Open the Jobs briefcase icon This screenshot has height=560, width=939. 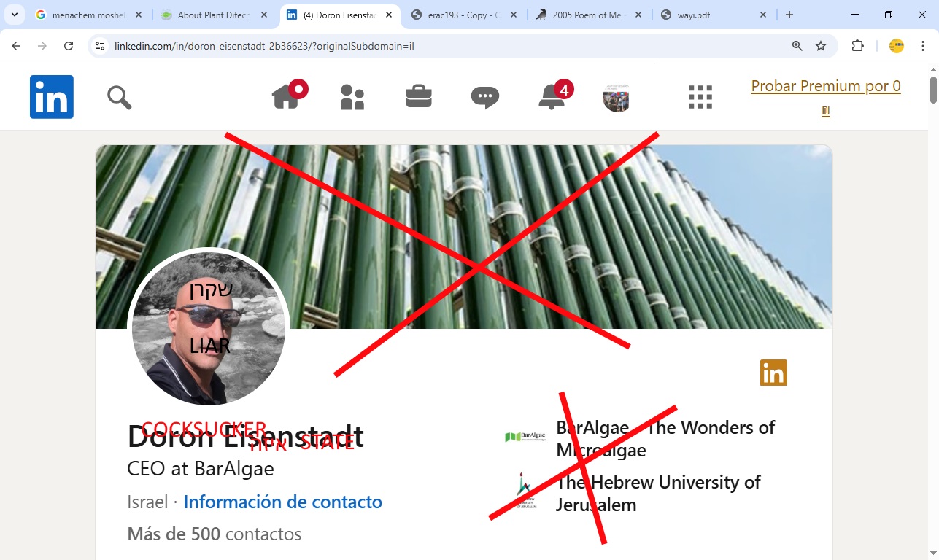coord(419,96)
